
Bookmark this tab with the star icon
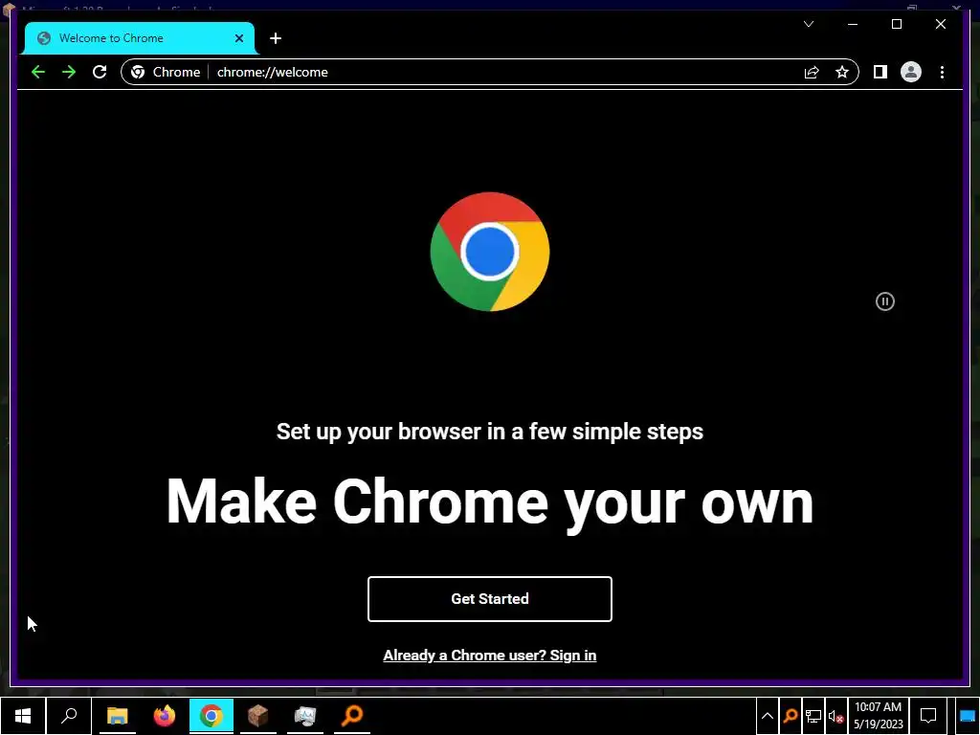[x=842, y=72]
